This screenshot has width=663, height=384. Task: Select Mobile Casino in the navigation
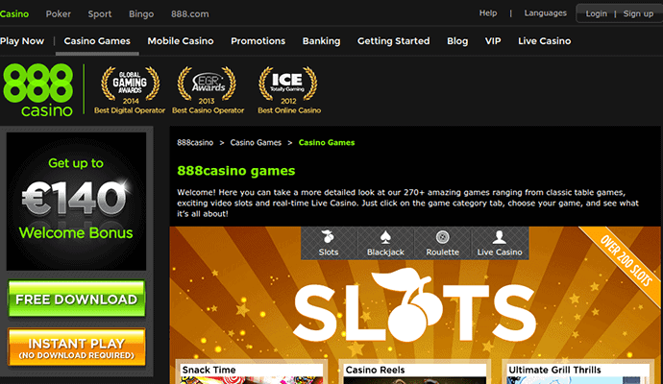[x=181, y=41]
